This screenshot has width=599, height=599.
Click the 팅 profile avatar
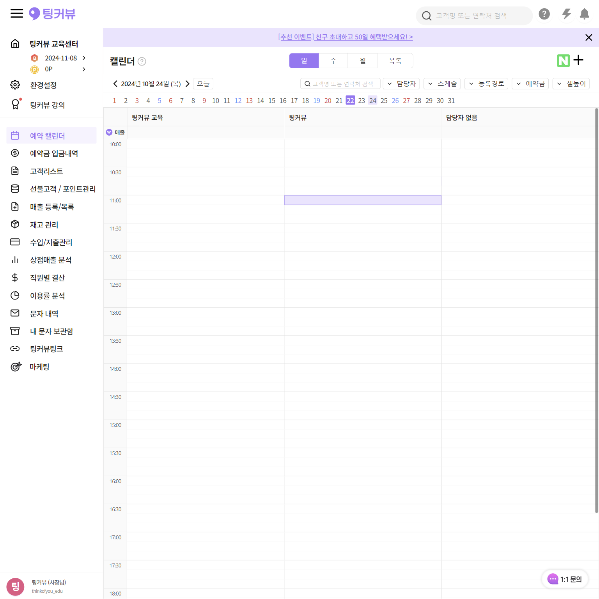point(16,587)
